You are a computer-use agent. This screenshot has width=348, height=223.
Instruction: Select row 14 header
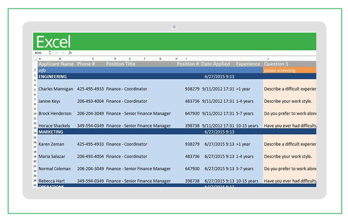point(35,133)
